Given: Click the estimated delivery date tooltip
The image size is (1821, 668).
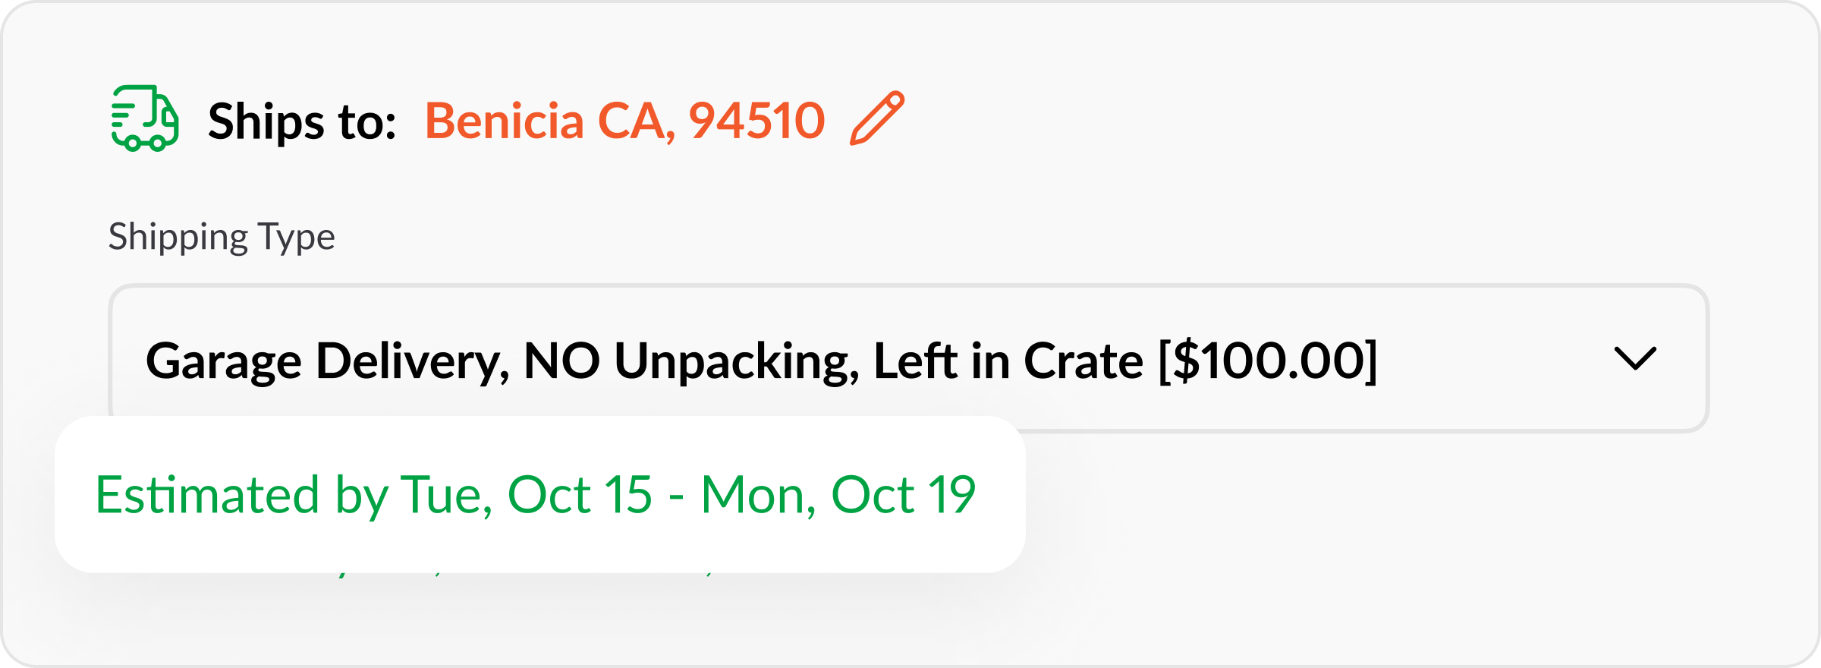Looking at the screenshot, I should [x=539, y=494].
